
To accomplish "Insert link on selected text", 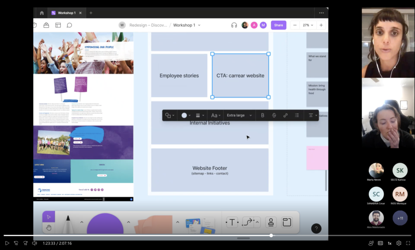I will [x=285, y=115].
